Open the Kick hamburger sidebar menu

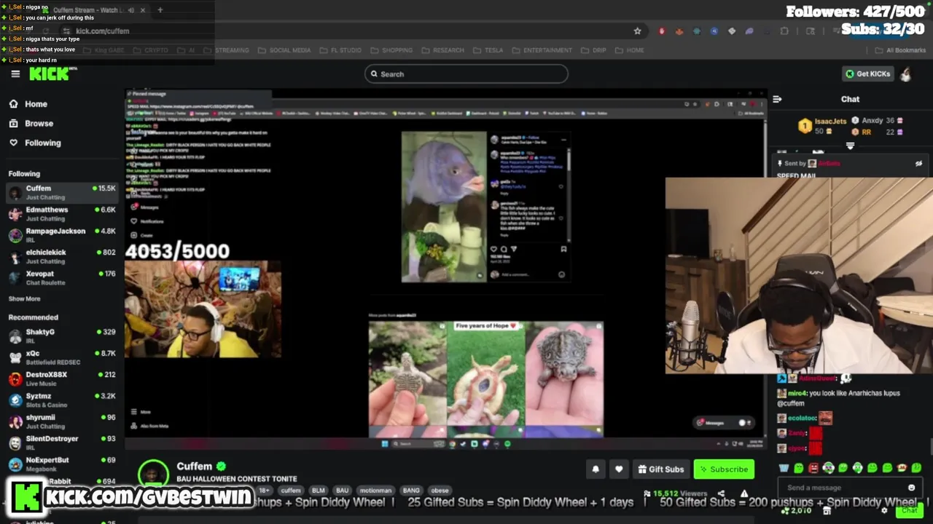pyautogui.click(x=15, y=74)
